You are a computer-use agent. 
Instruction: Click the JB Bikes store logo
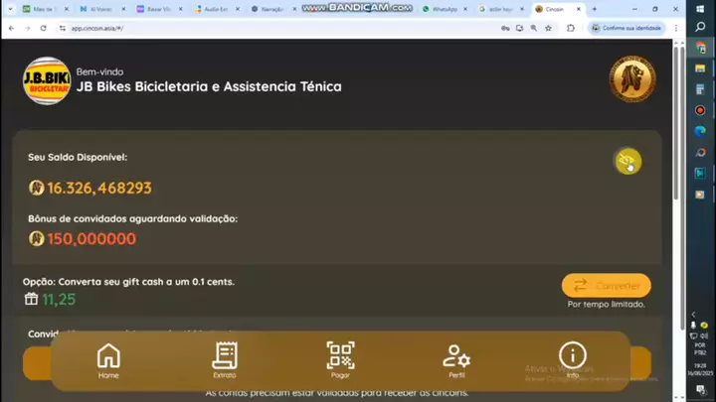pos(47,80)
